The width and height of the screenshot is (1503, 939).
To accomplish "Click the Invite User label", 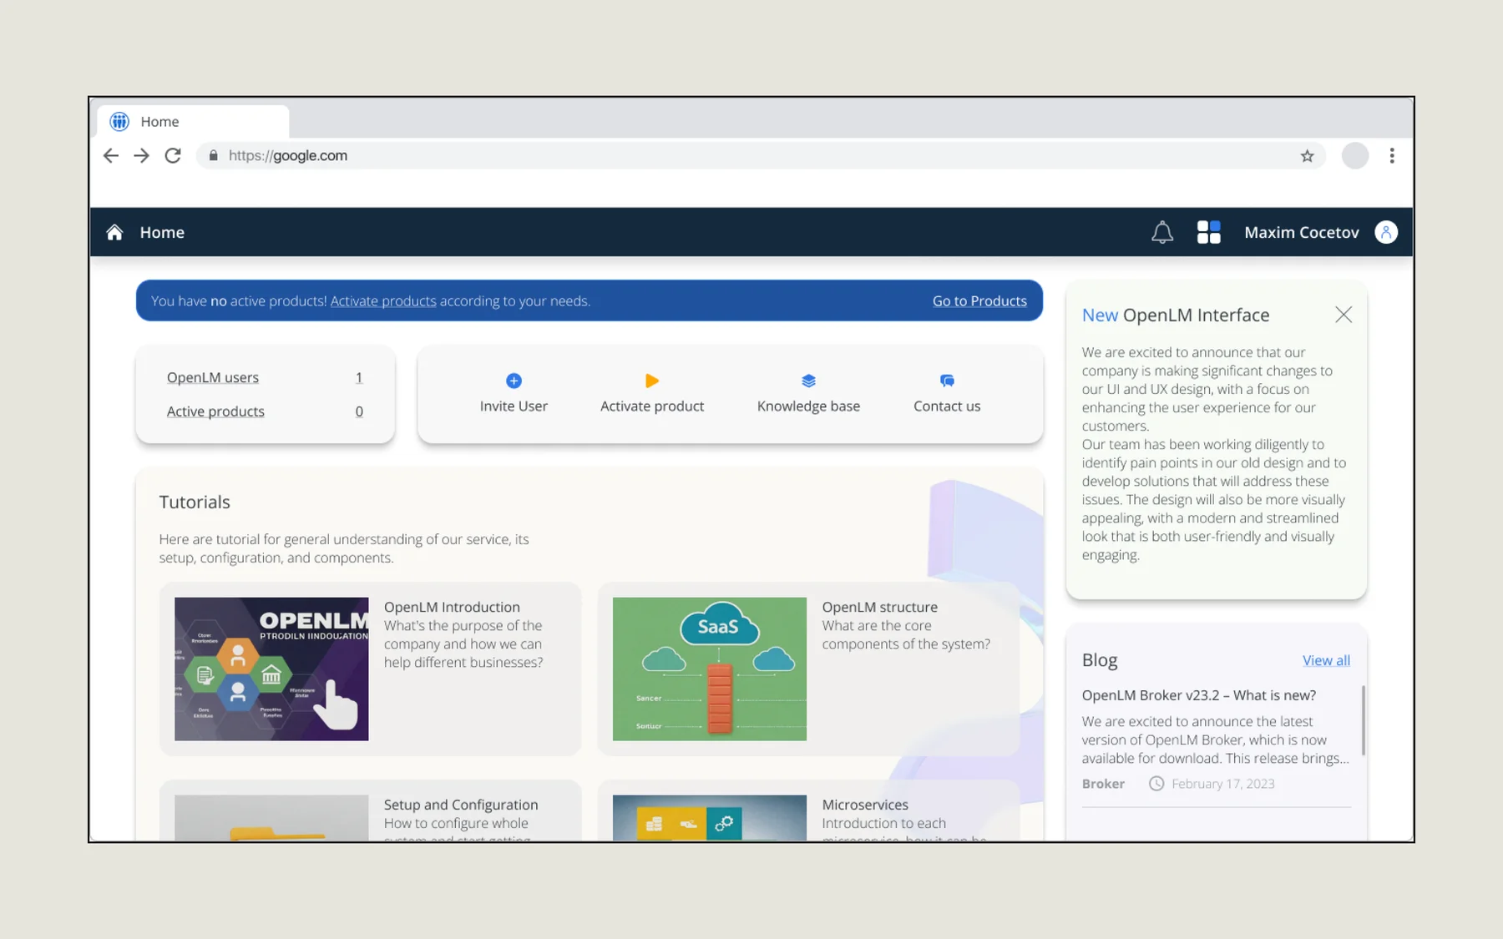I will point(514,406).
